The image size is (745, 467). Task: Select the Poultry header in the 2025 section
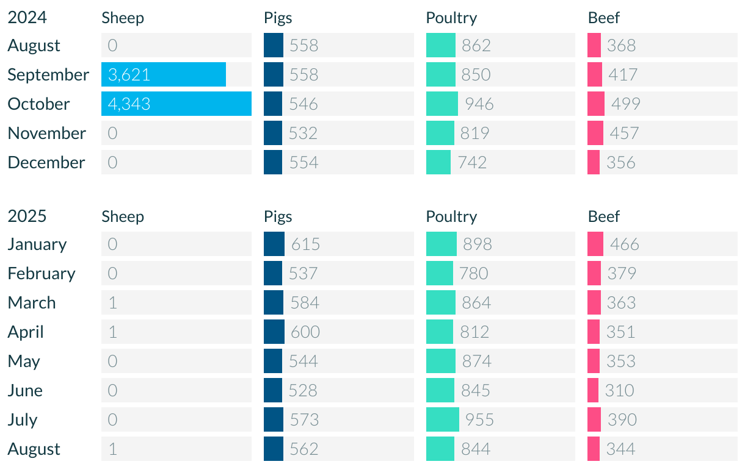(451, 216)
